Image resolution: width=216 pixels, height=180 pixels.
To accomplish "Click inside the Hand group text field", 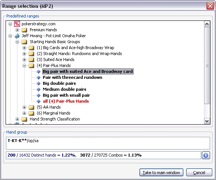I will coord(108,143).
